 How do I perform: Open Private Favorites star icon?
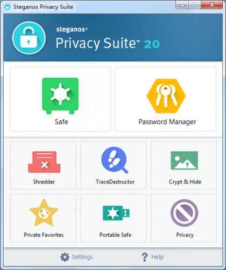click(x=44, y=213)
